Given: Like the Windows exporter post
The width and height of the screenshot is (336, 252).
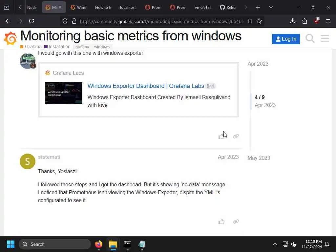Looking at the screenshot, I should pyautogui.click(x=221, y=136).
